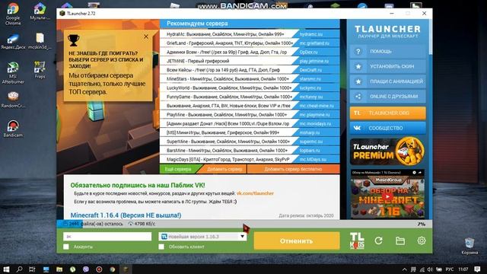Open taskbar search magnifier
Screen dimensions: 487x274
19,269
